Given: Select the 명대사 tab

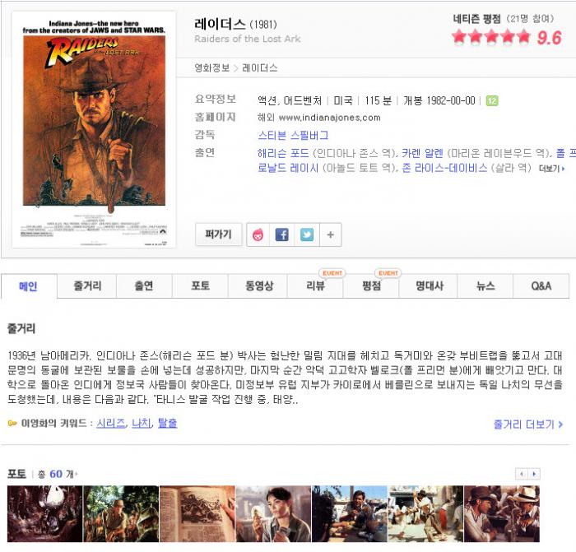Looking at the screenshot, I should 430,285.
